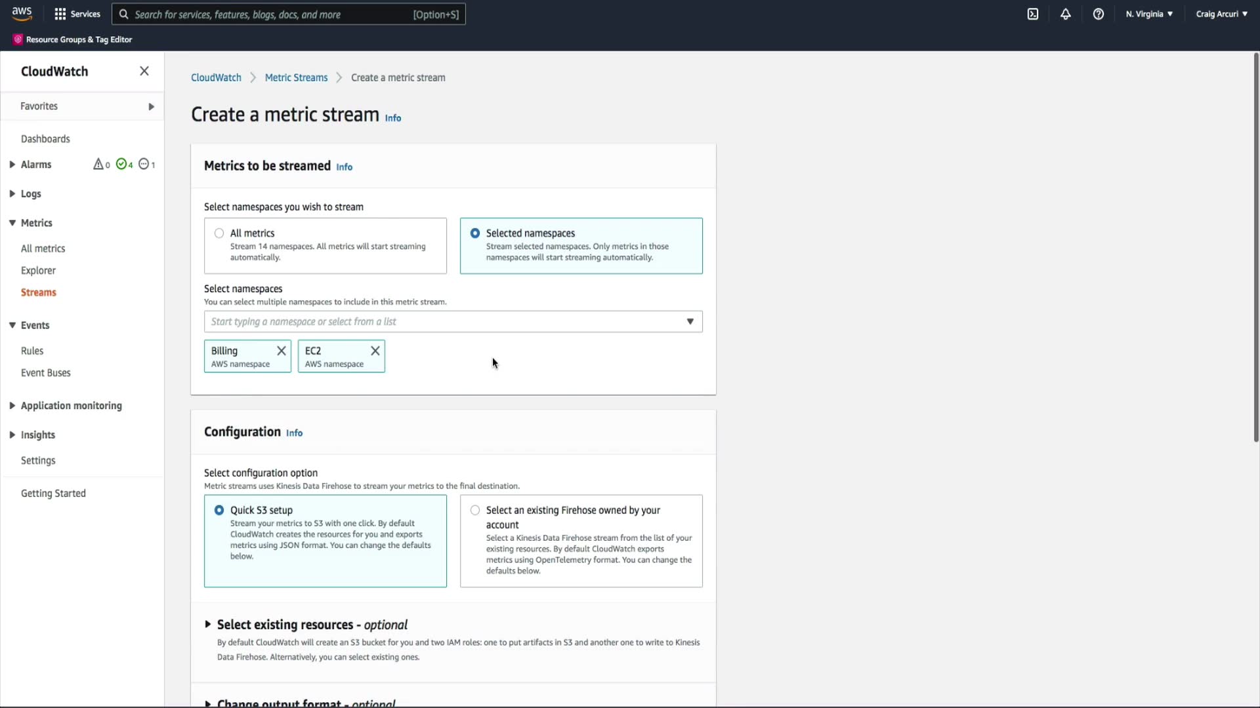Open the namespace selection dropdown arrow

[x=690, y=321]
